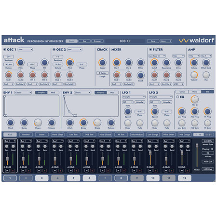This screenshot has height=217, width=217.
Task: Click the Filter Cutoff knob
Action: pos(154,62)
